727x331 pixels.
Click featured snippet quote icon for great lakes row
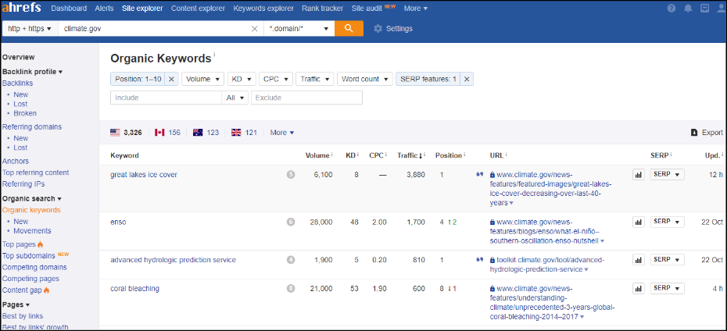479,175
